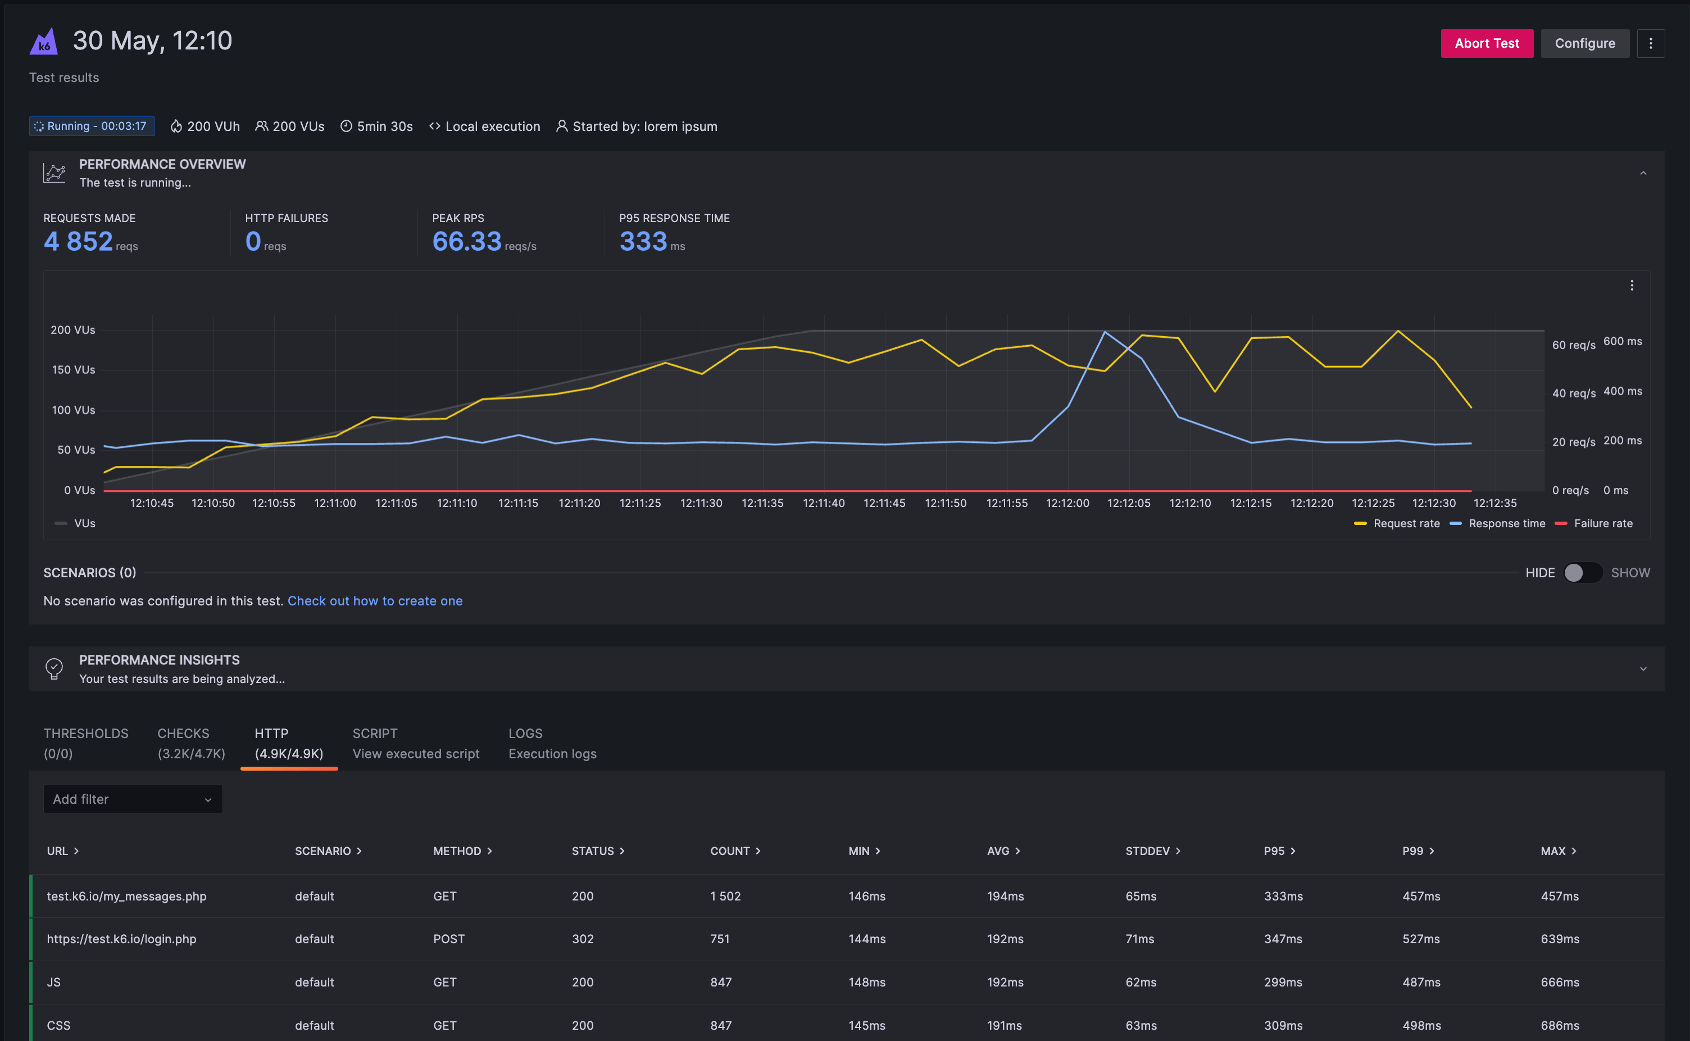1690x1041 pixels.
Task: Click the k6 logo icon
Action: [43, 41]
